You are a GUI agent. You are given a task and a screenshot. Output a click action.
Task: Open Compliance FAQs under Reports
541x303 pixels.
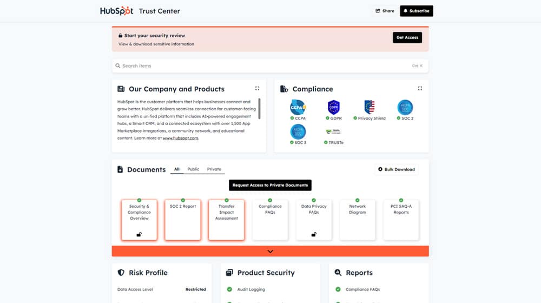[x=362, y=289]
